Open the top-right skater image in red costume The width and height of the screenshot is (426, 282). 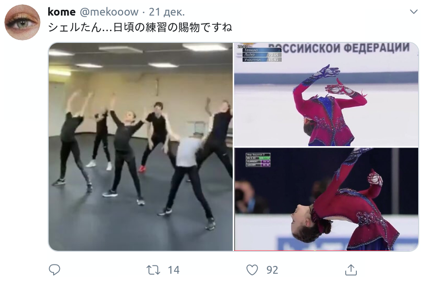[326, 94]
